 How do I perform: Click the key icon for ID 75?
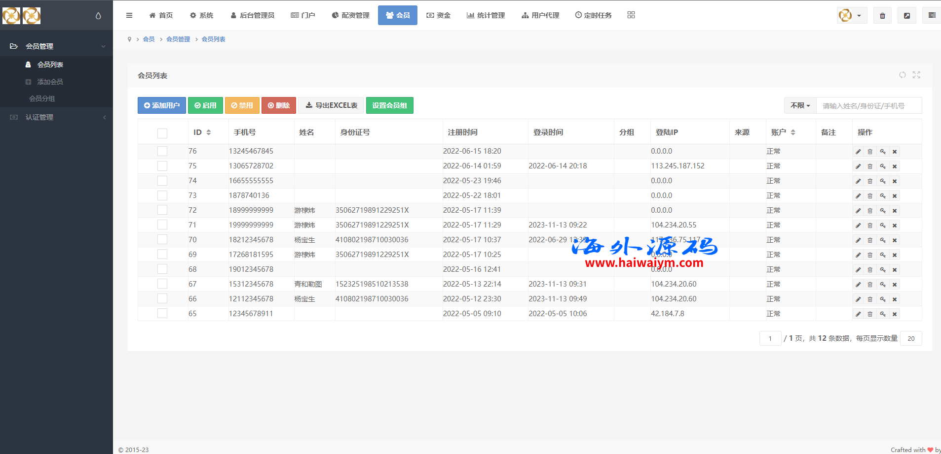882,166
